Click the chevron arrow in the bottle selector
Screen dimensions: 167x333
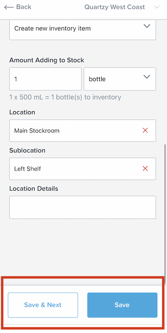click(x=147, y=77)
